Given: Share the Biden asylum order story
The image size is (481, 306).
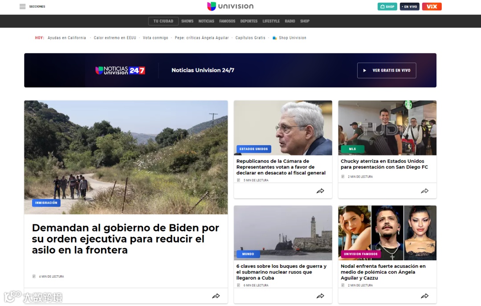Looking at the screenshot, I should point(216,296).
